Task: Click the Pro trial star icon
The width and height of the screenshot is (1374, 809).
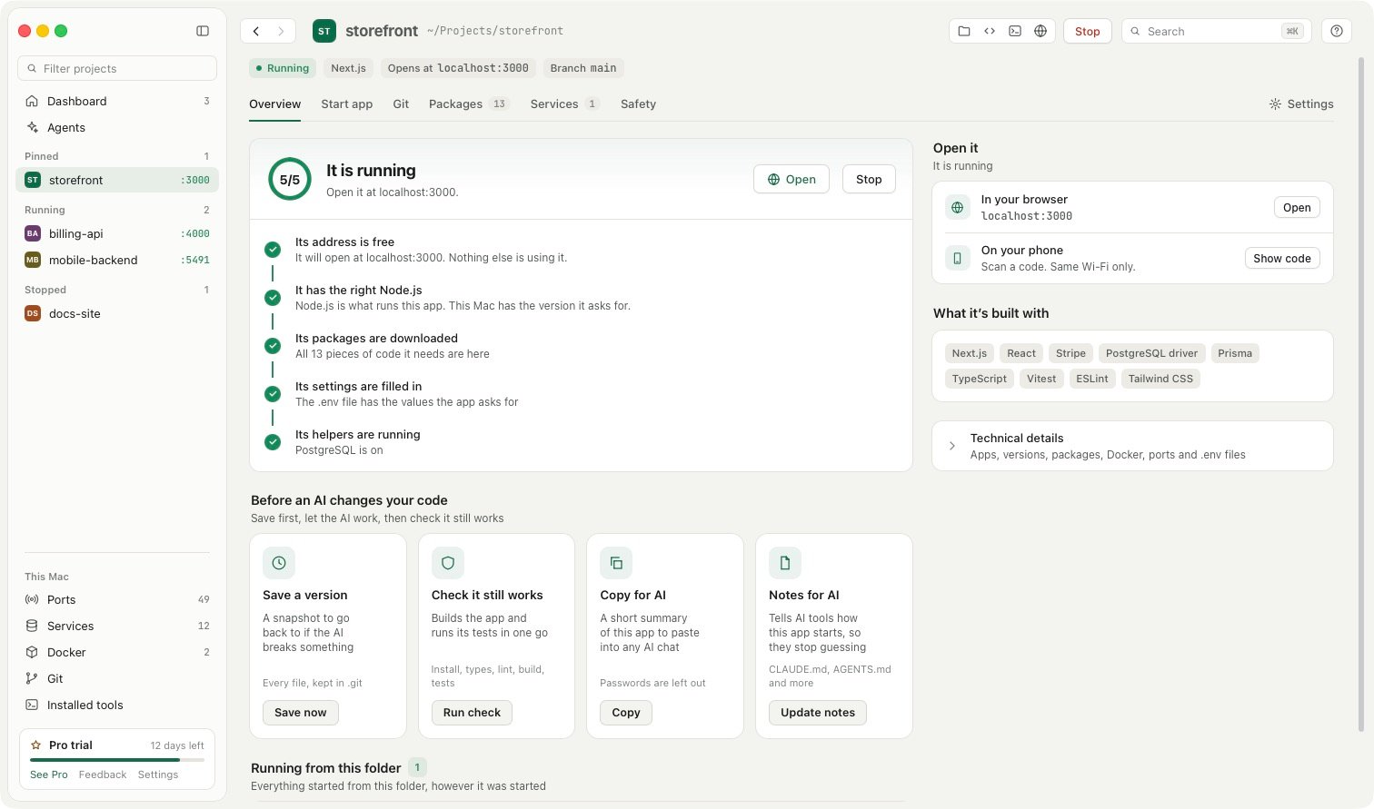Action: tap(35, 745)
